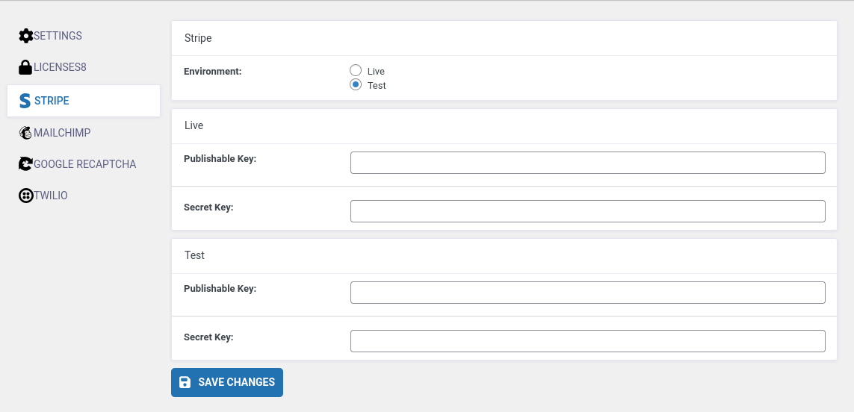Image resolution: width=854 pixels, height=412 pixels.
Task: Click the Mailchimp monkey icon
Action: pyautogui.click(x=25, y=133)
